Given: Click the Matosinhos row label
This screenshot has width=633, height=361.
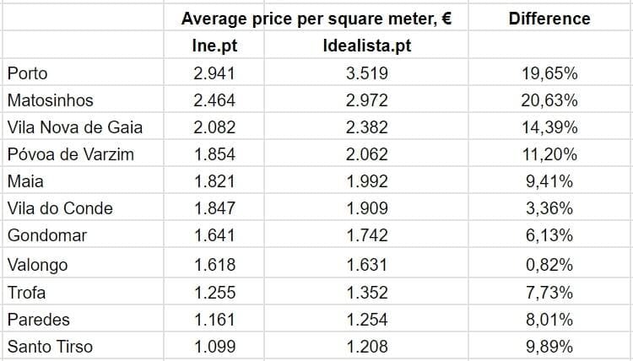Looking at the screenshot, I should (50, 100).
